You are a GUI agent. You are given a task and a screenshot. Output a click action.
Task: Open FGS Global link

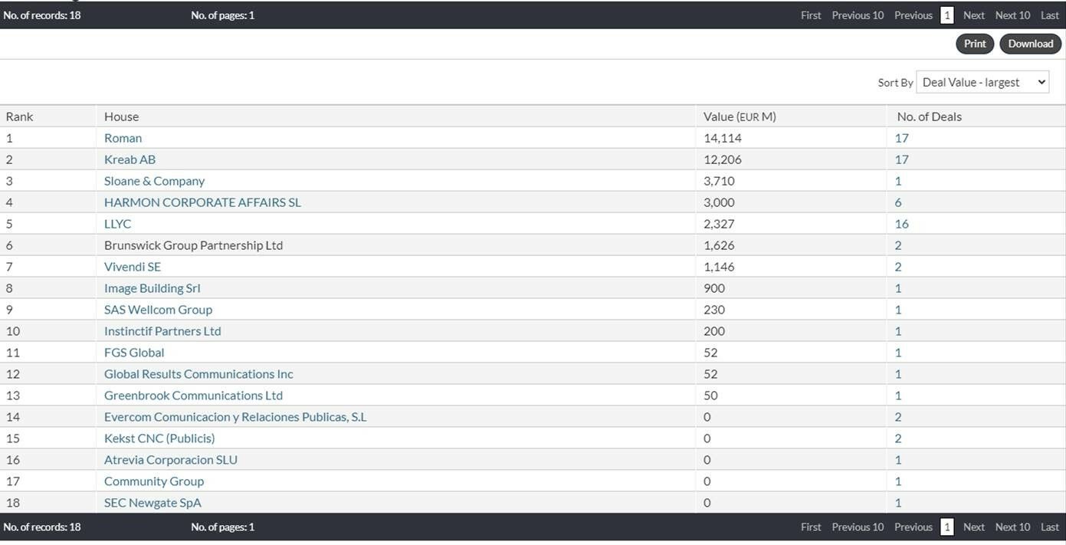pos(134,353)
